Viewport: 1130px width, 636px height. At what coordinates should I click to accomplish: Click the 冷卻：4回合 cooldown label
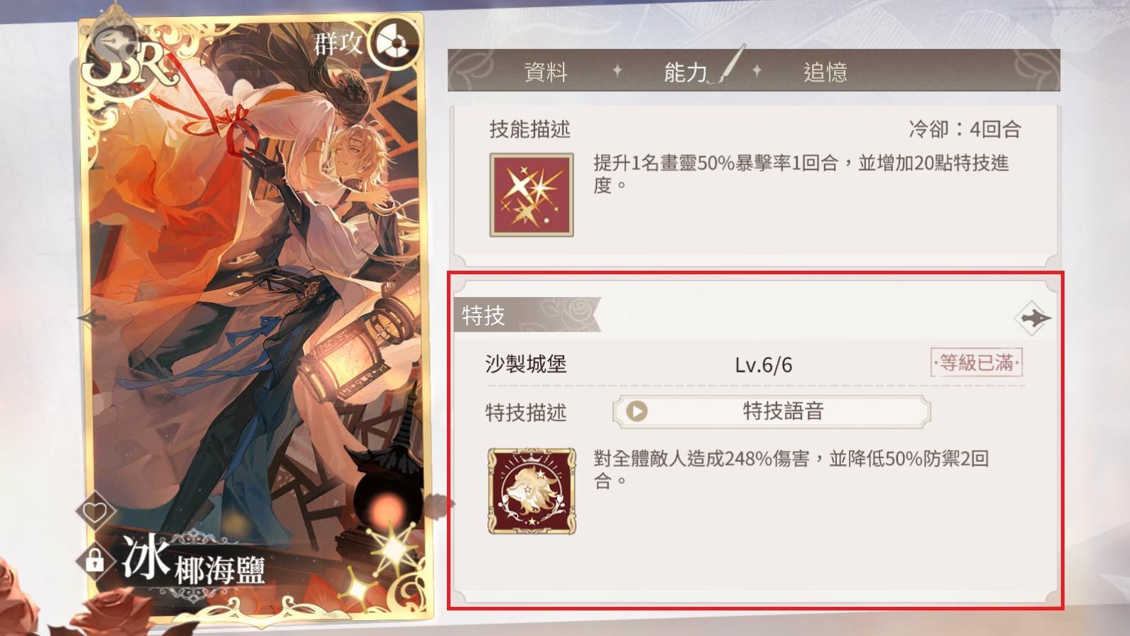[x=965, y=129]
